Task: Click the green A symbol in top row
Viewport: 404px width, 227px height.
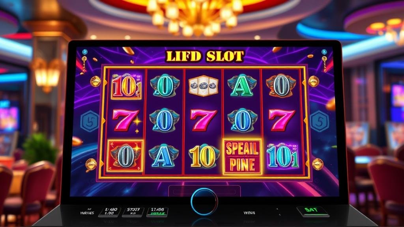Action: click(x=241, y=86)
